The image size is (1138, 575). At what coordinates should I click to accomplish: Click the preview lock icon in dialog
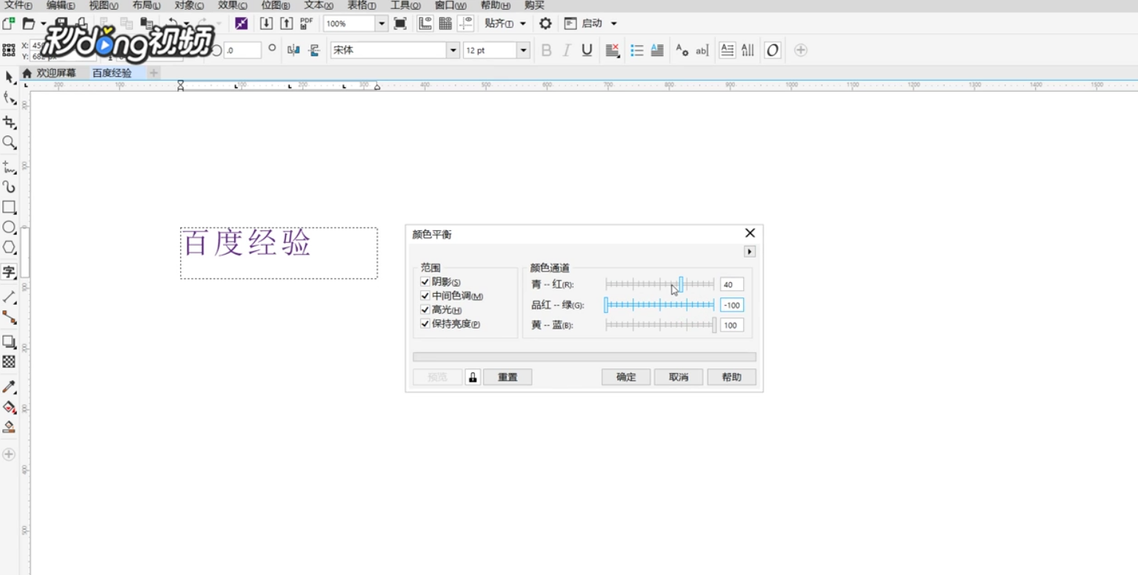coord(472,377)
